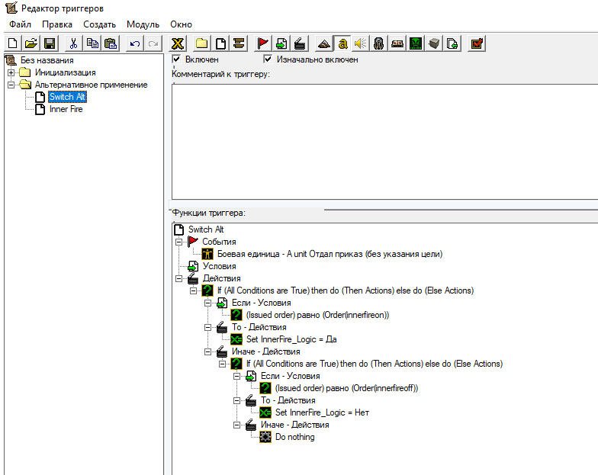This screenshot has height=475, width=598.
Task: Open the 'Окно' menu
Action: pyautogui.click(x=182, y=24)
